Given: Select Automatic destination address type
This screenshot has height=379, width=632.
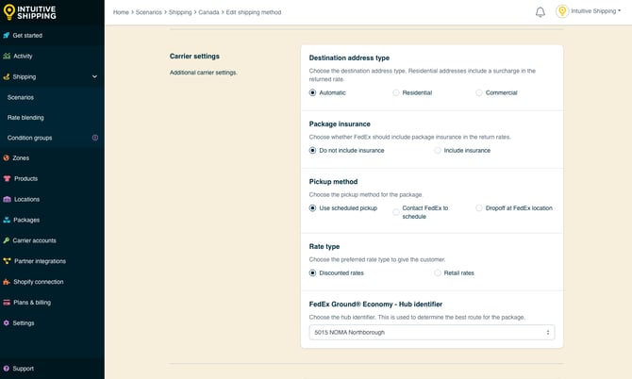Looking at the screenshot, I should pos(312,92).
